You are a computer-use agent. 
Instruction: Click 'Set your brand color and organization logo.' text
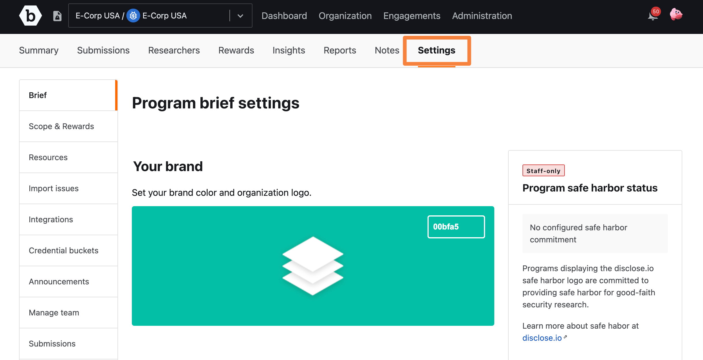222,192
